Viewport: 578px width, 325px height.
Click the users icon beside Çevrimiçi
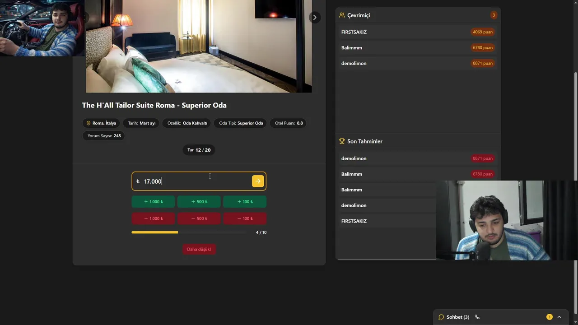(342, 15)
